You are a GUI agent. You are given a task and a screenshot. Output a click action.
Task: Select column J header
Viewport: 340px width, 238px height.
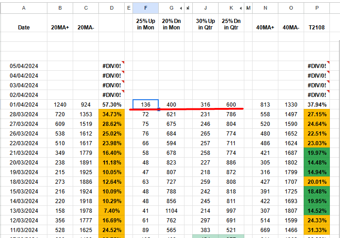[205, 8]
